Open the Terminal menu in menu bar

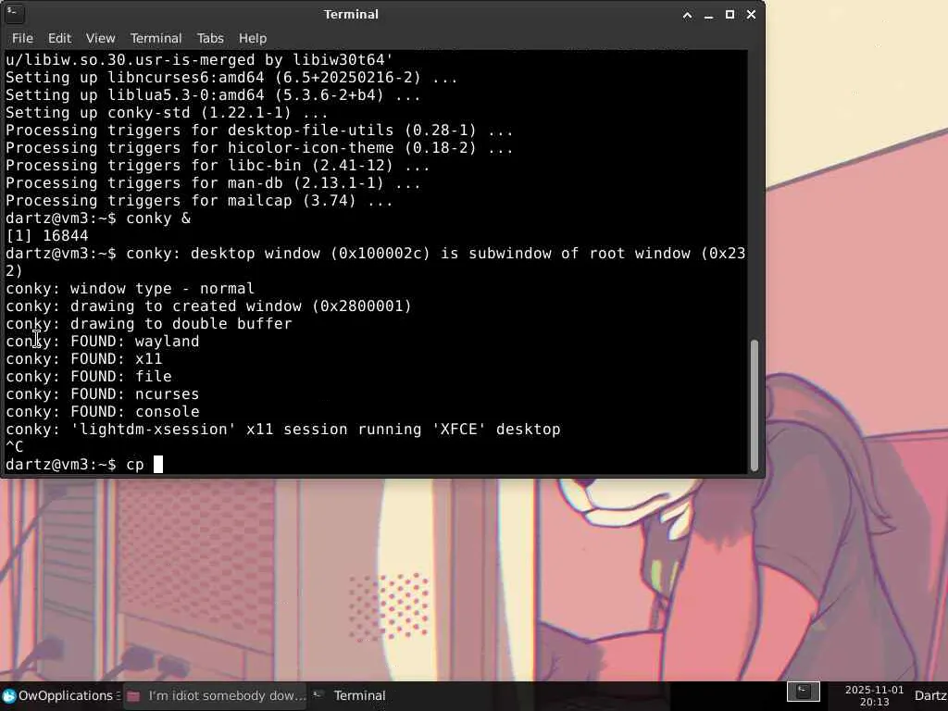click(x=156, y=38)
